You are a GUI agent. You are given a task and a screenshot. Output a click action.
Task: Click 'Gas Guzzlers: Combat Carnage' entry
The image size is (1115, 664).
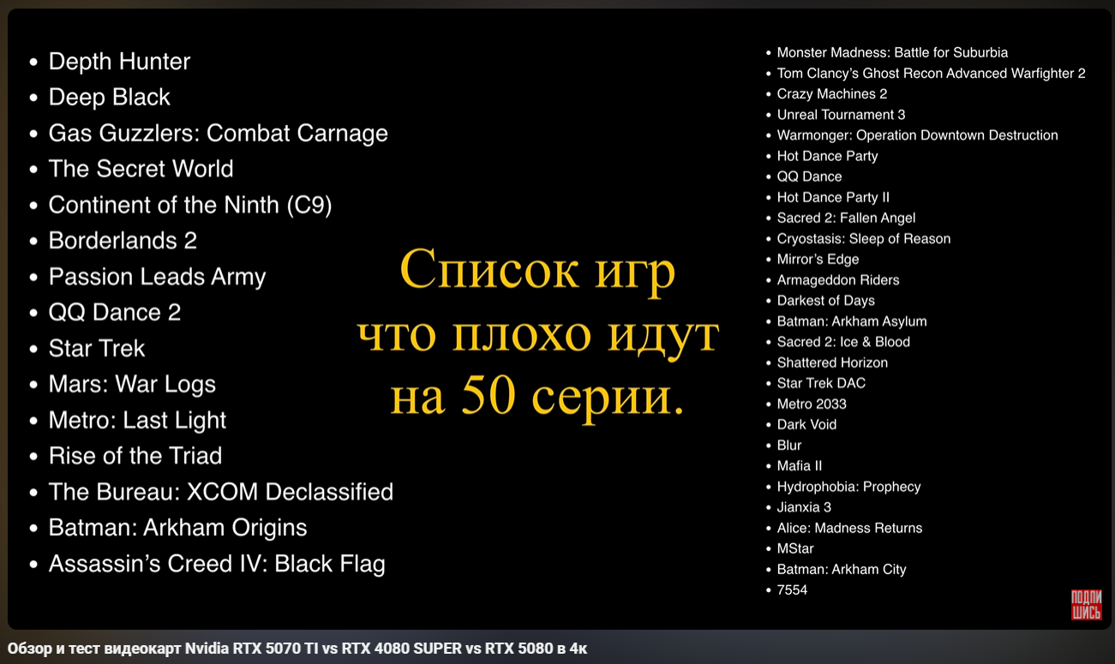219,134
